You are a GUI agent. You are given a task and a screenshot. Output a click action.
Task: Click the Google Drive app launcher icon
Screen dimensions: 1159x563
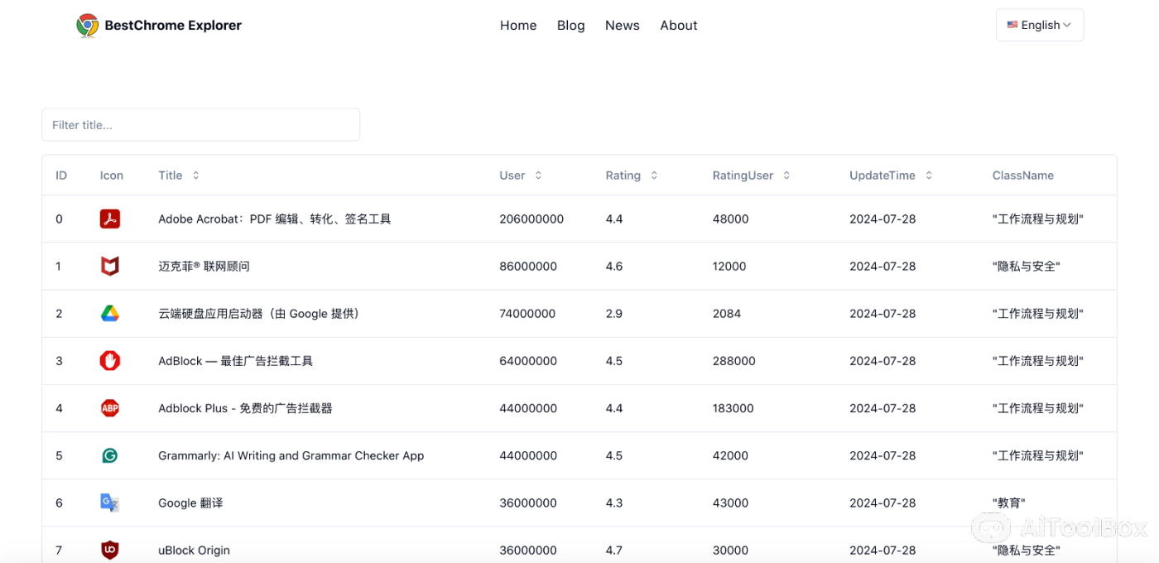click(x=110, y=313)
